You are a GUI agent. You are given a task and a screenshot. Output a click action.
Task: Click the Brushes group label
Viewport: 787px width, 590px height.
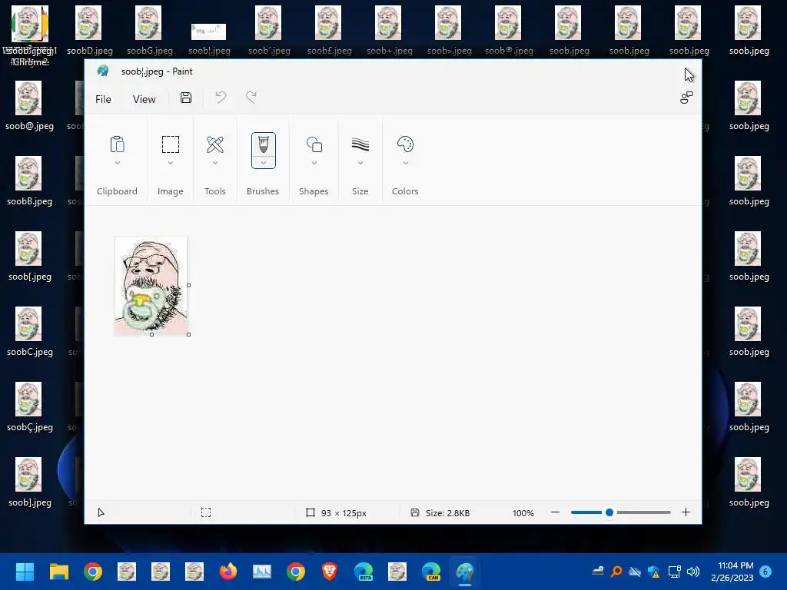point(263,191)
